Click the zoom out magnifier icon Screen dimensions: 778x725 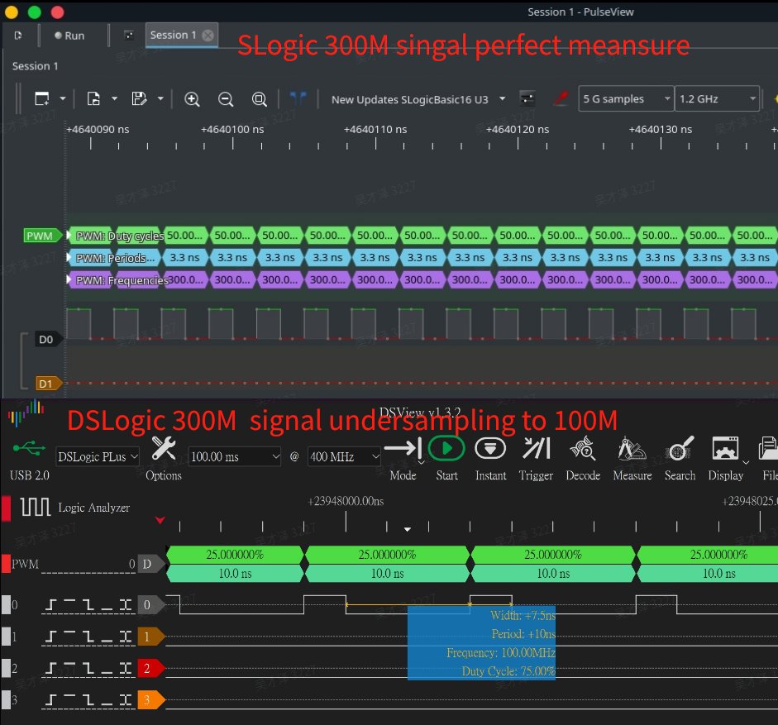pos(226,99)
